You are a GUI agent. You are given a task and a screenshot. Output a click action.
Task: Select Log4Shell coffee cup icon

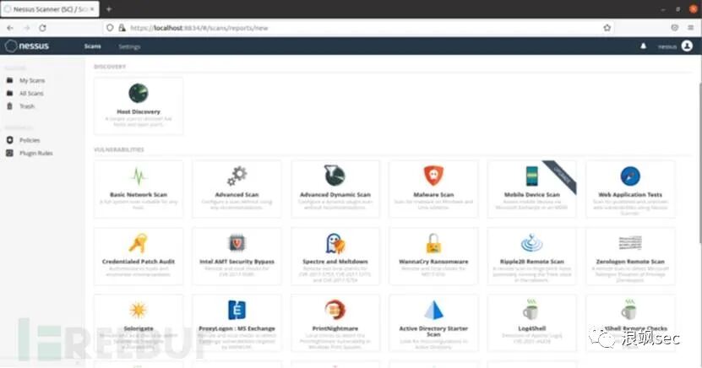(x=531, y=310)
